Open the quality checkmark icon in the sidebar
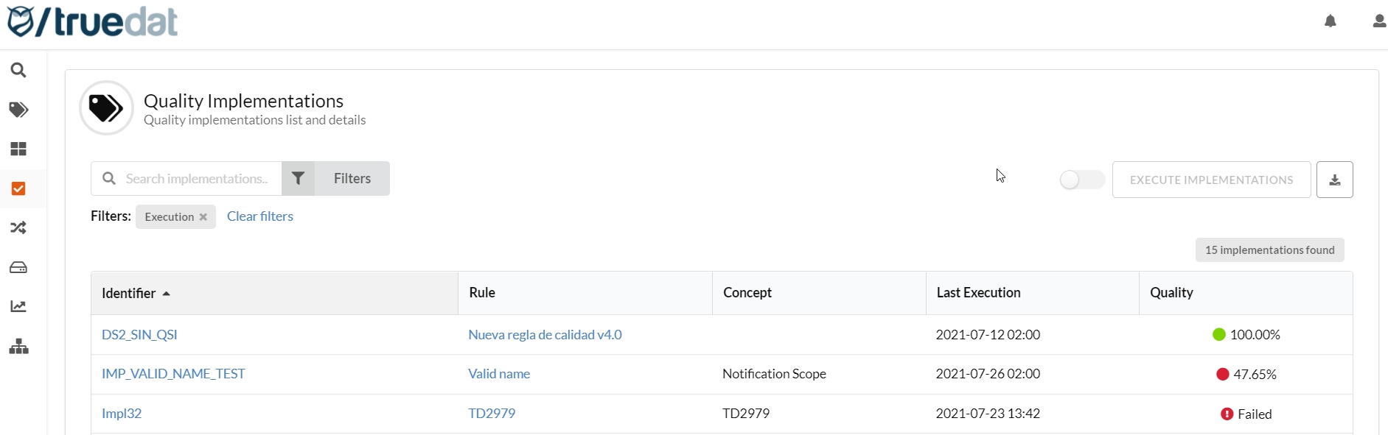The width and height of the screenshot is (1388, 435). [x=18, y=189]
